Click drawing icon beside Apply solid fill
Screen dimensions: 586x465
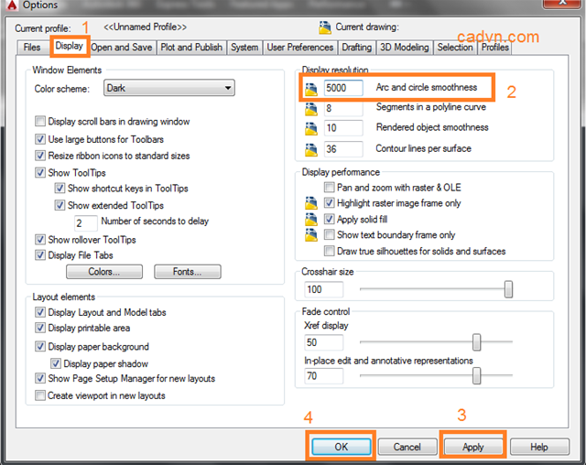(x=311, y=220)
